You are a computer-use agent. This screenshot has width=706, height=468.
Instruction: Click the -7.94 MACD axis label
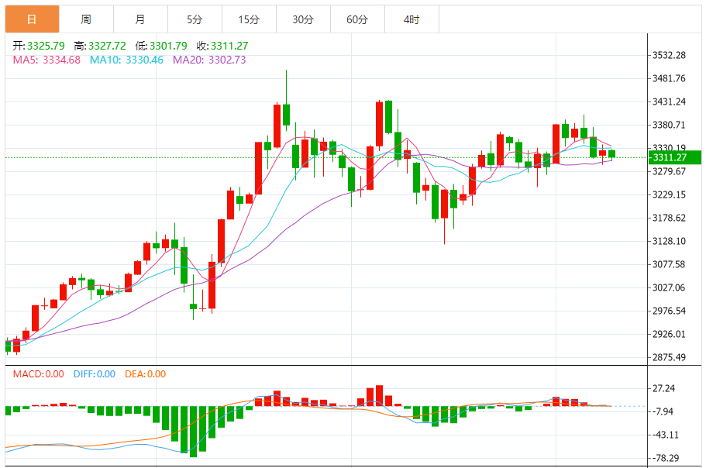coord(663,411)
